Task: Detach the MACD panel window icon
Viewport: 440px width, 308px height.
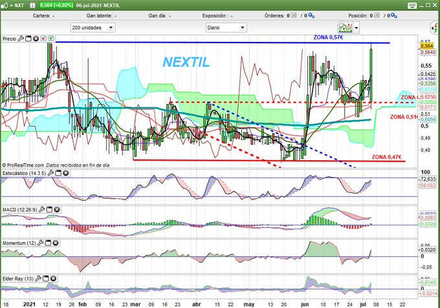Action: 49,209
